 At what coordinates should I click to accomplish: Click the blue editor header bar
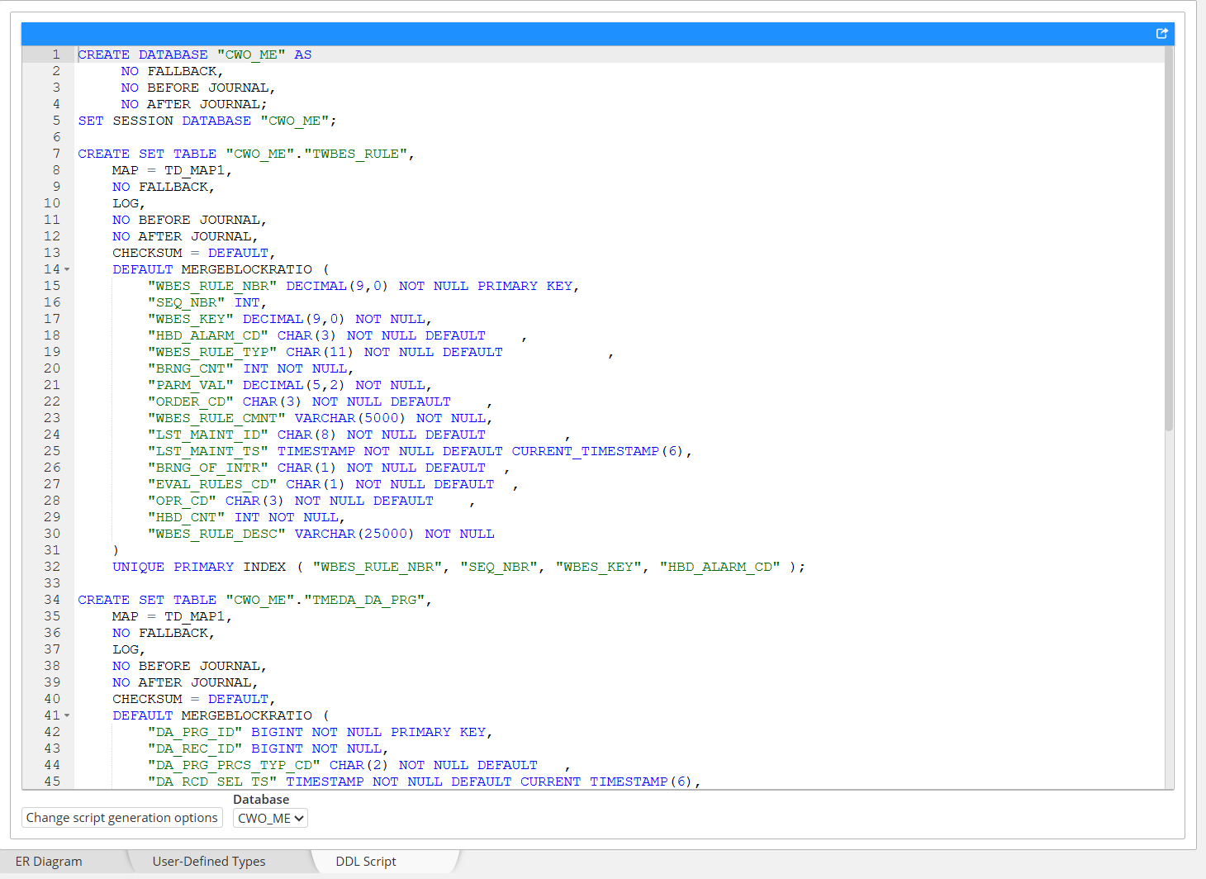click(x=578, y=33)
